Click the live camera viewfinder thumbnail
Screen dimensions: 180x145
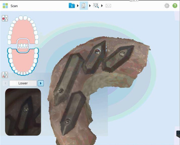23,112
